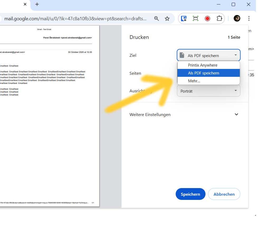The height and width of the screenshot is (232, 268).
Task: Click the Speichern button
Action: pyautogui.click(x=190, y=194)
